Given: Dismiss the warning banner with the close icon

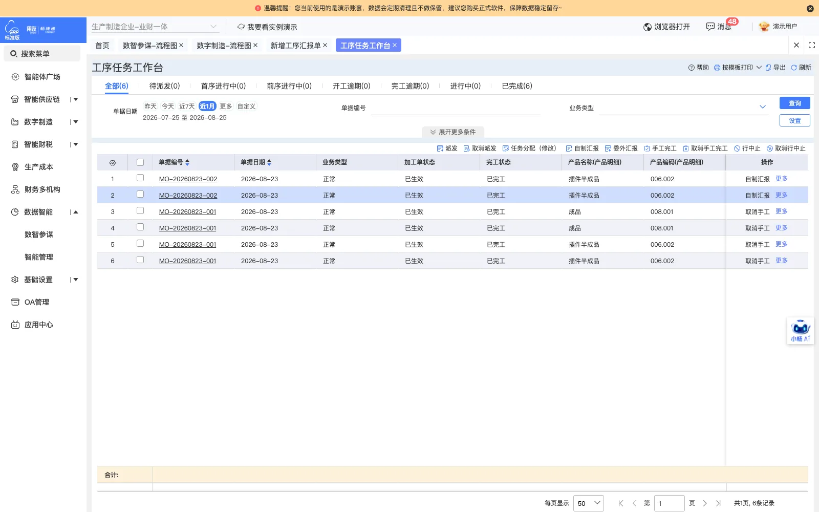Looking at the screenshot, I should click(x=810, y=8).
